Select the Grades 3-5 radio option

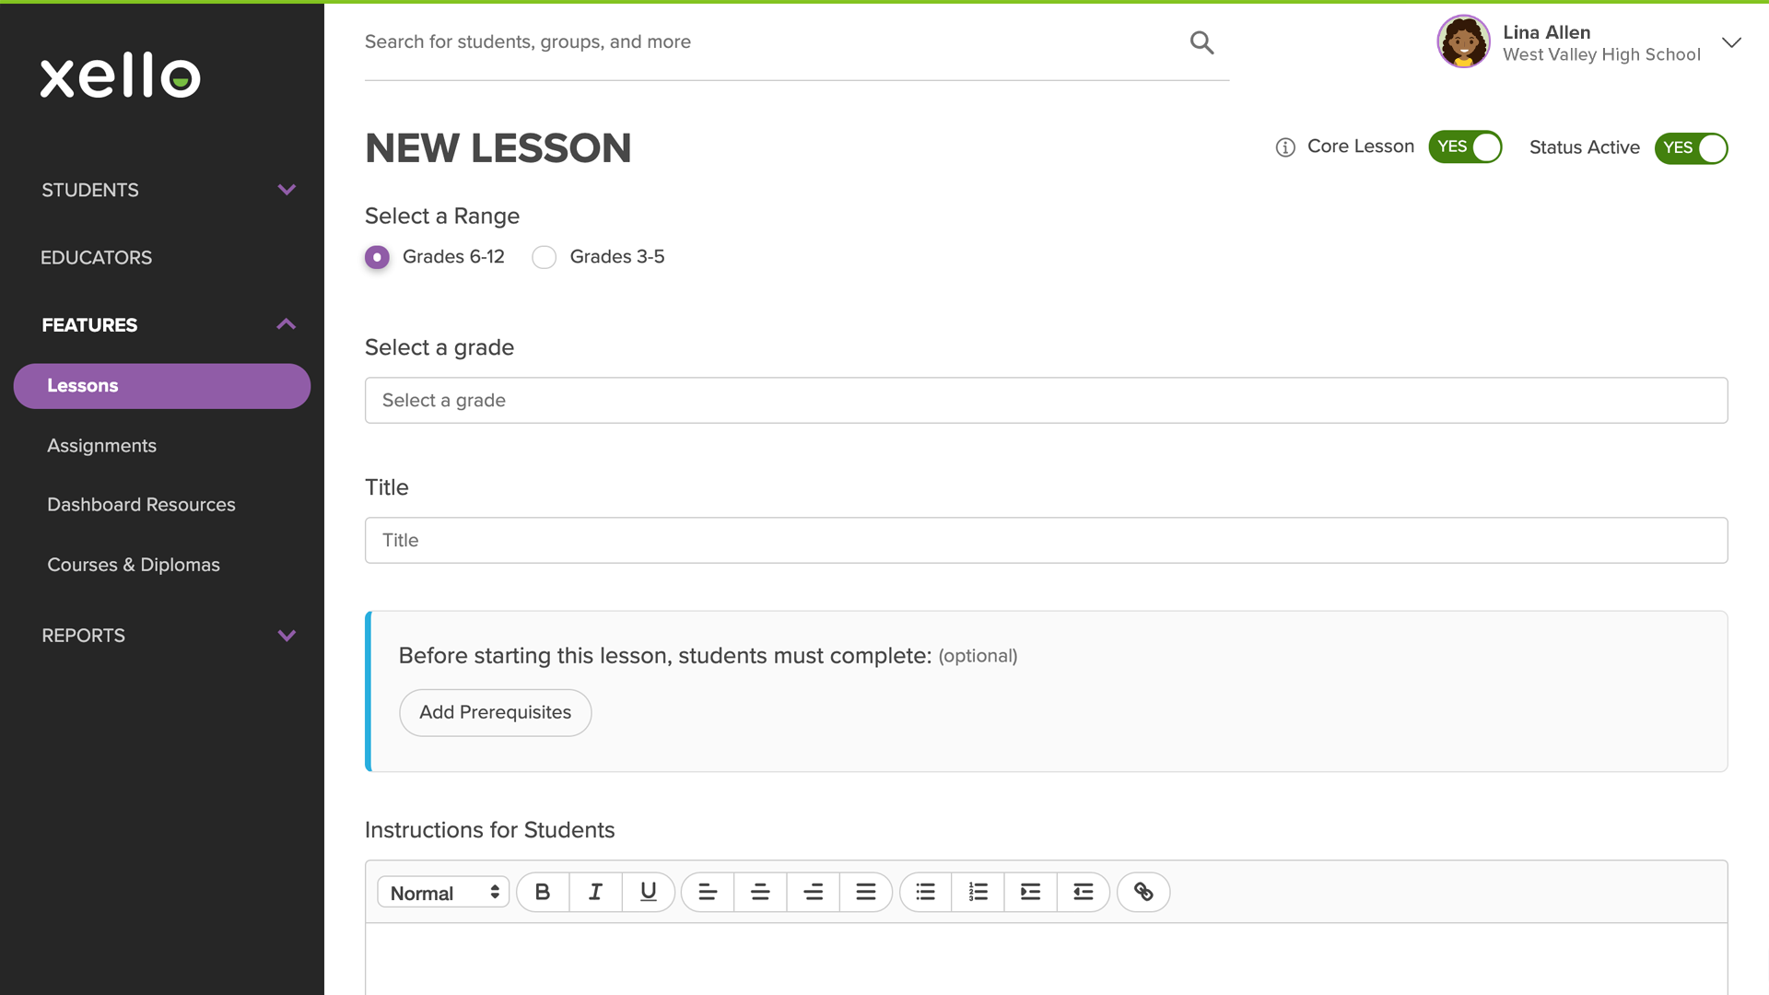pyautogui.click(x=545, y=257)
